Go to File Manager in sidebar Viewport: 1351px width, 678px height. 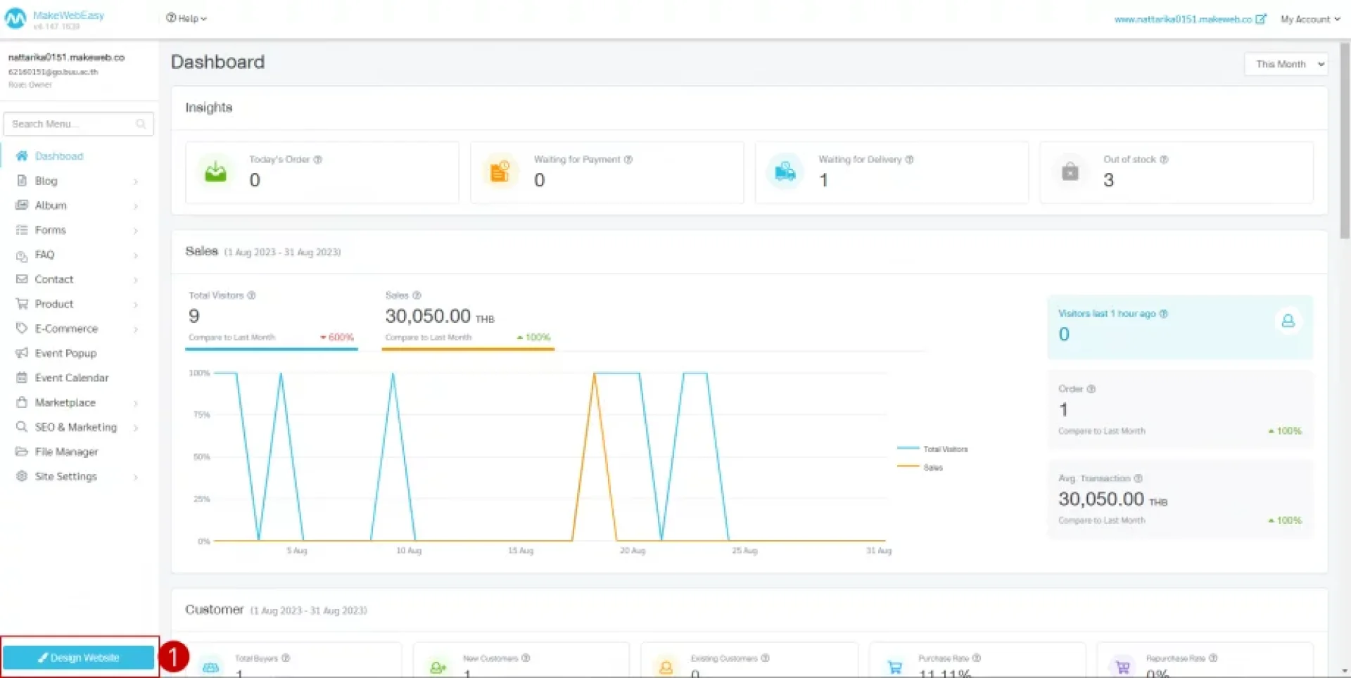66,452
